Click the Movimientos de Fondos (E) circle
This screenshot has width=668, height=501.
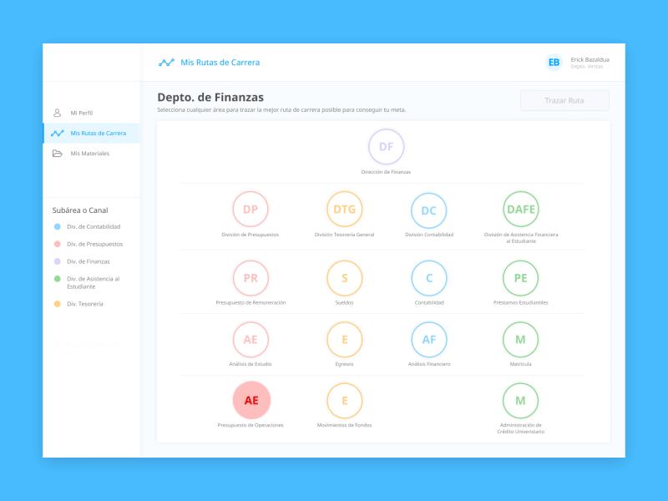[345, 401]
